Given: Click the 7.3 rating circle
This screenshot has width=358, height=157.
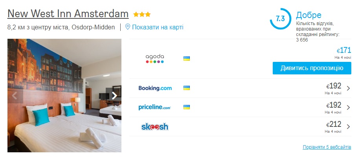Looking at the screenshot, I should pos(280,19).
